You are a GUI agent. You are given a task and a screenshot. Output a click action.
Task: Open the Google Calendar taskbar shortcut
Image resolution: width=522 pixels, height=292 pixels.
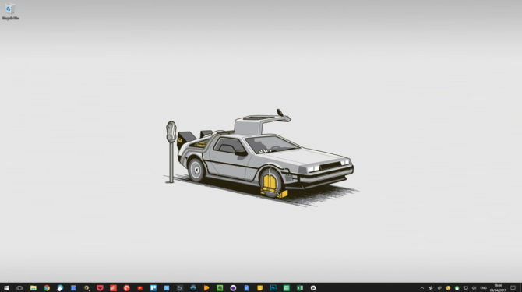[73, 287]
